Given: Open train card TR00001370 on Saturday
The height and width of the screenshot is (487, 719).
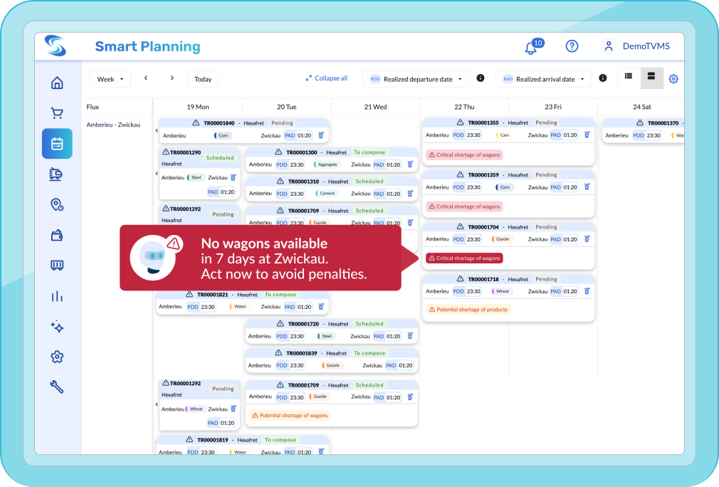Looking at the screenshot, I should point(643,130).
